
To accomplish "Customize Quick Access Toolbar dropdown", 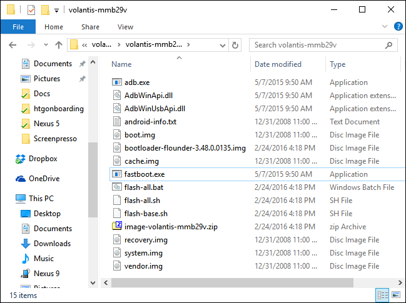I will [57, 10].
